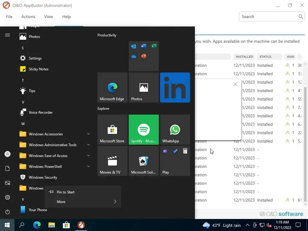Open the Play folder tile
This screenshot has width=308, height=231.
[x=175, y=161]
